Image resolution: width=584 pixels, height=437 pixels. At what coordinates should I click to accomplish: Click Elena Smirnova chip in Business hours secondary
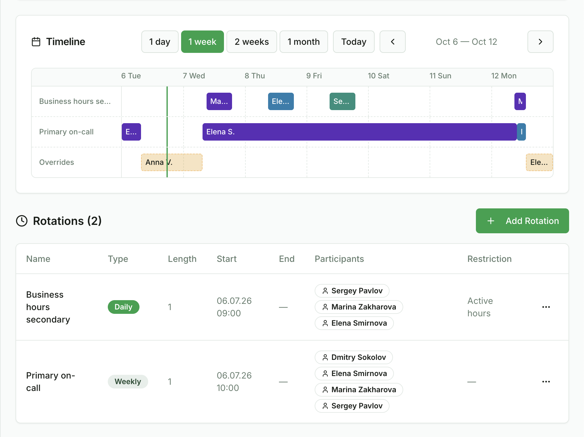click(x=354, y=323)
